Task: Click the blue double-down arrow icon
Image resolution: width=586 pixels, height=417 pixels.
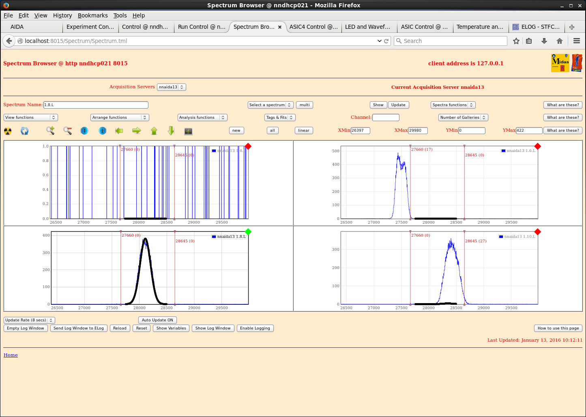Action: pos(84,130)
